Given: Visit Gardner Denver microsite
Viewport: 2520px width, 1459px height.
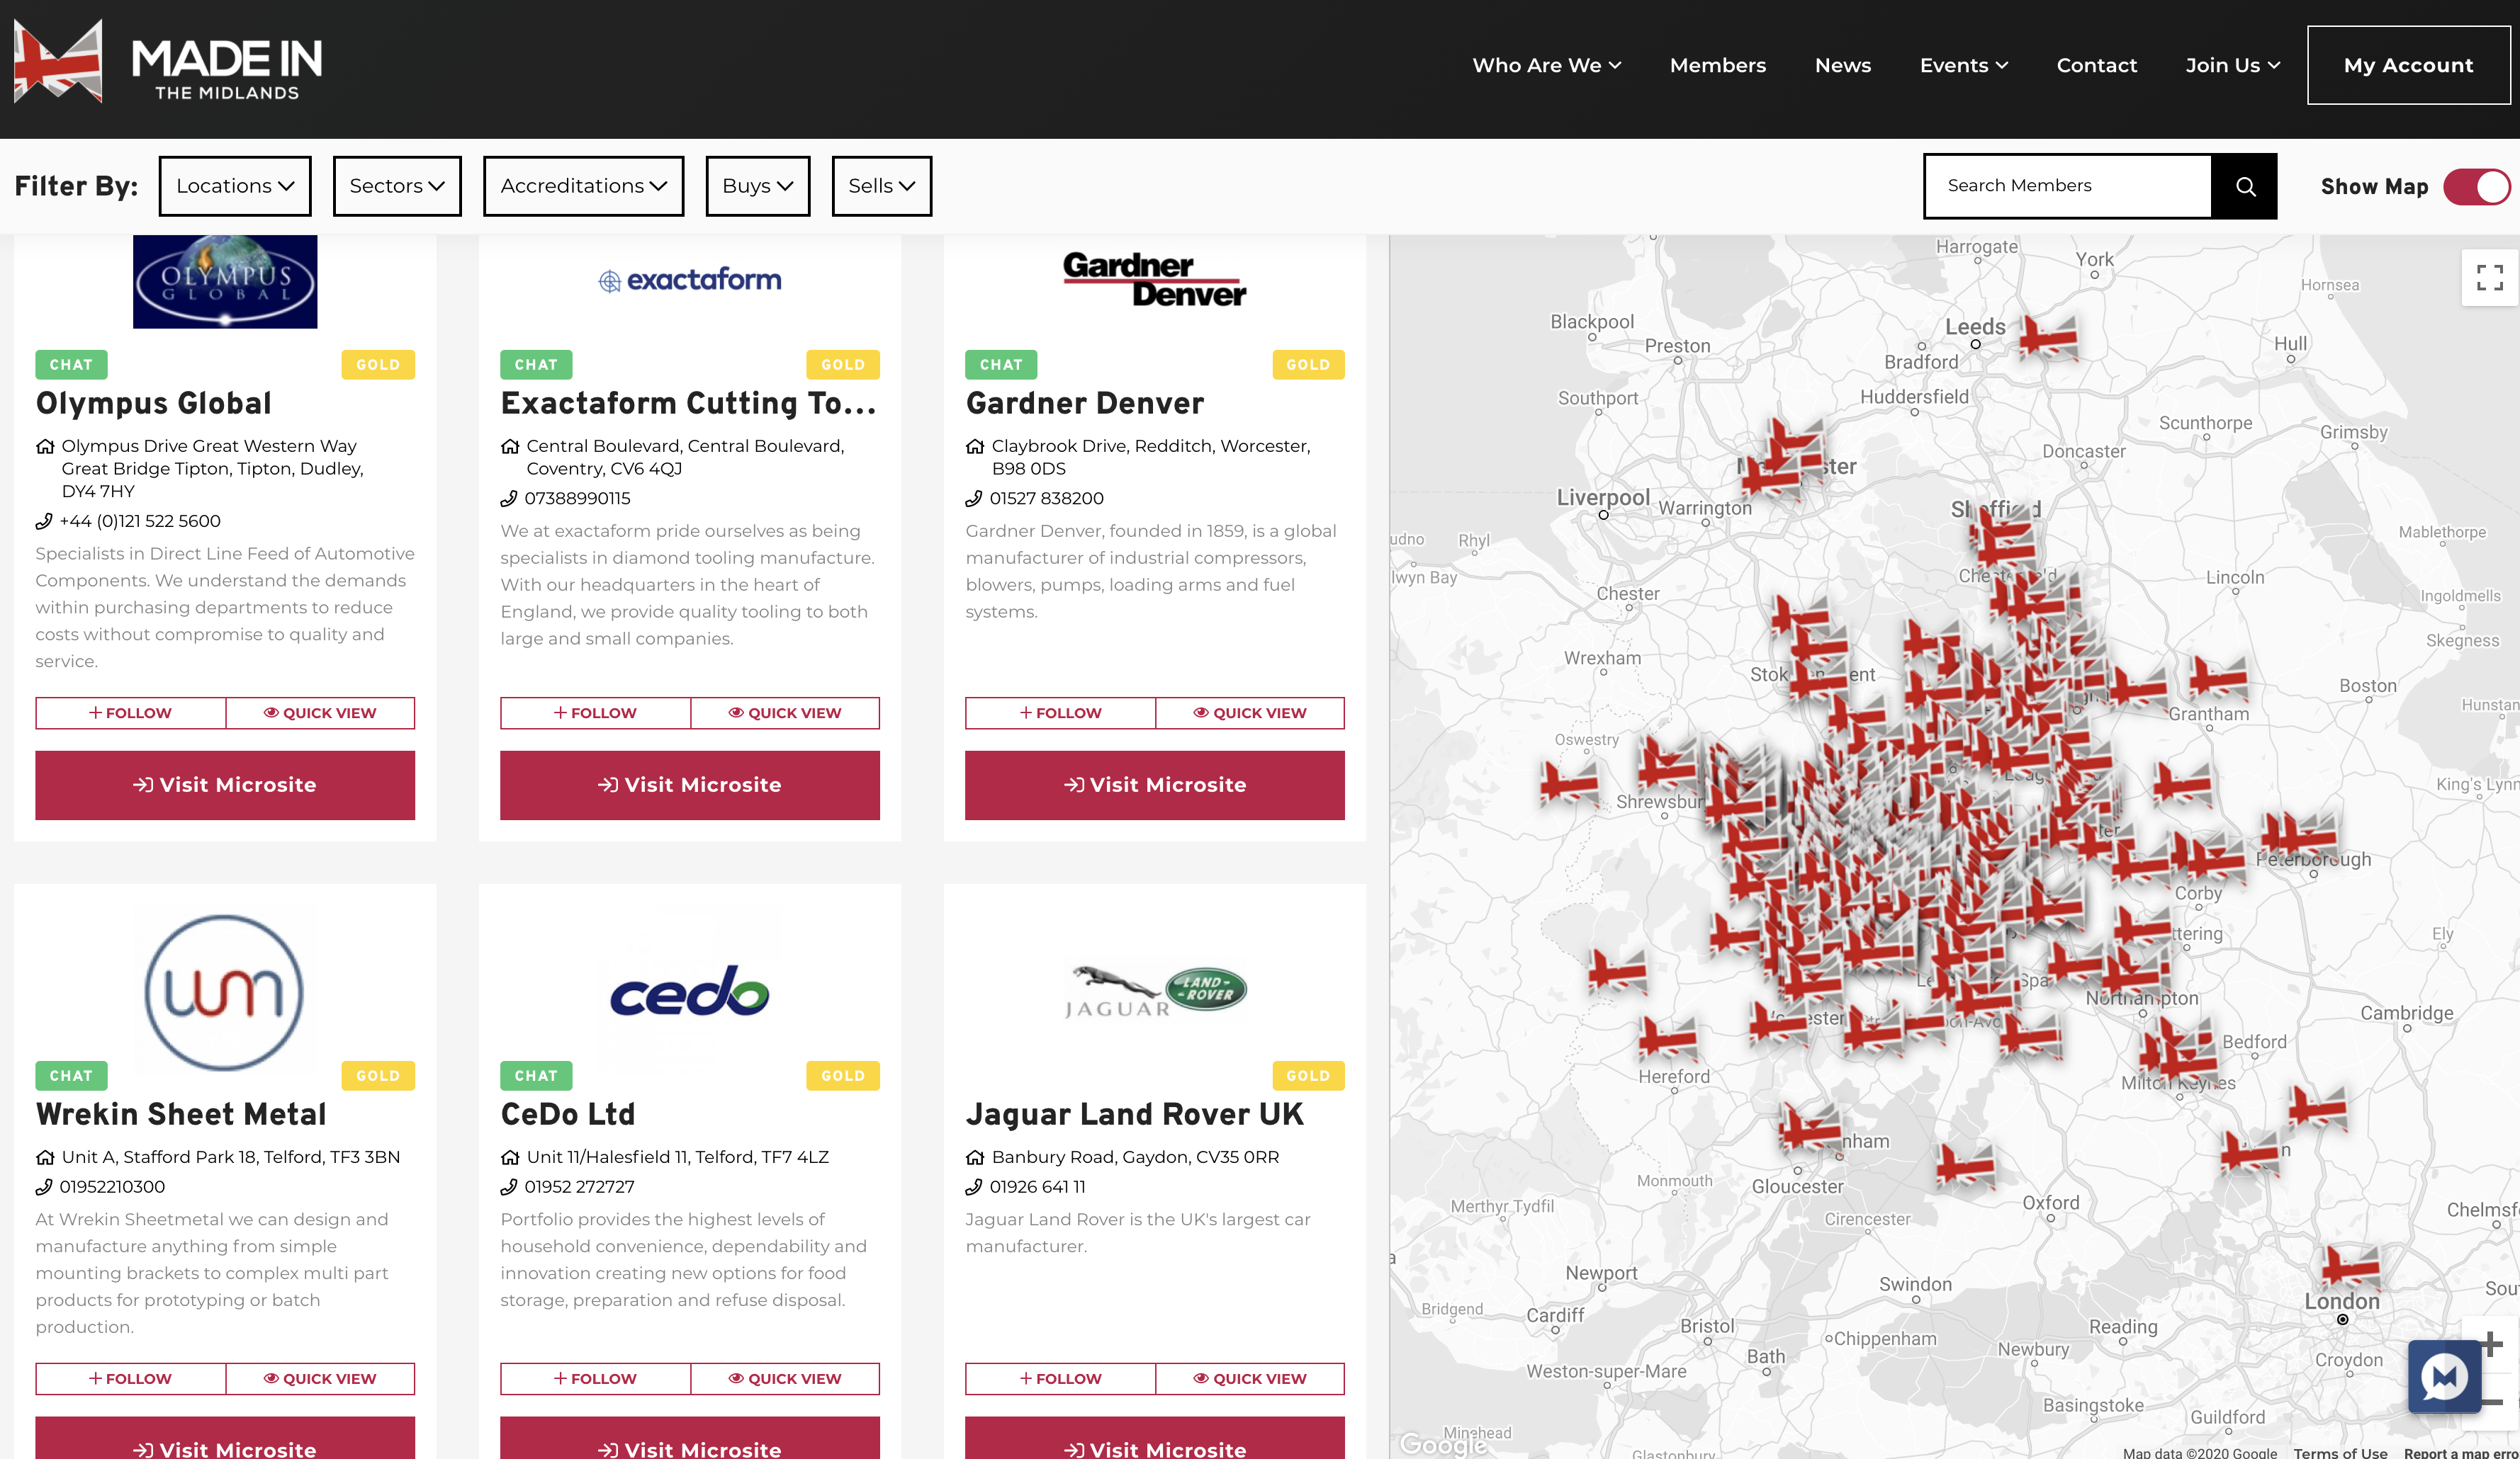Looking at the screenshot, I should [1155, 785].
